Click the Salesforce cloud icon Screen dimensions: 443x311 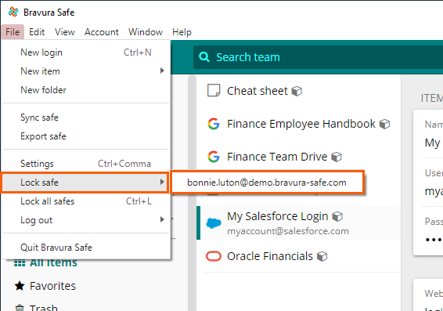pyautogui.click(x=214, y=223)
